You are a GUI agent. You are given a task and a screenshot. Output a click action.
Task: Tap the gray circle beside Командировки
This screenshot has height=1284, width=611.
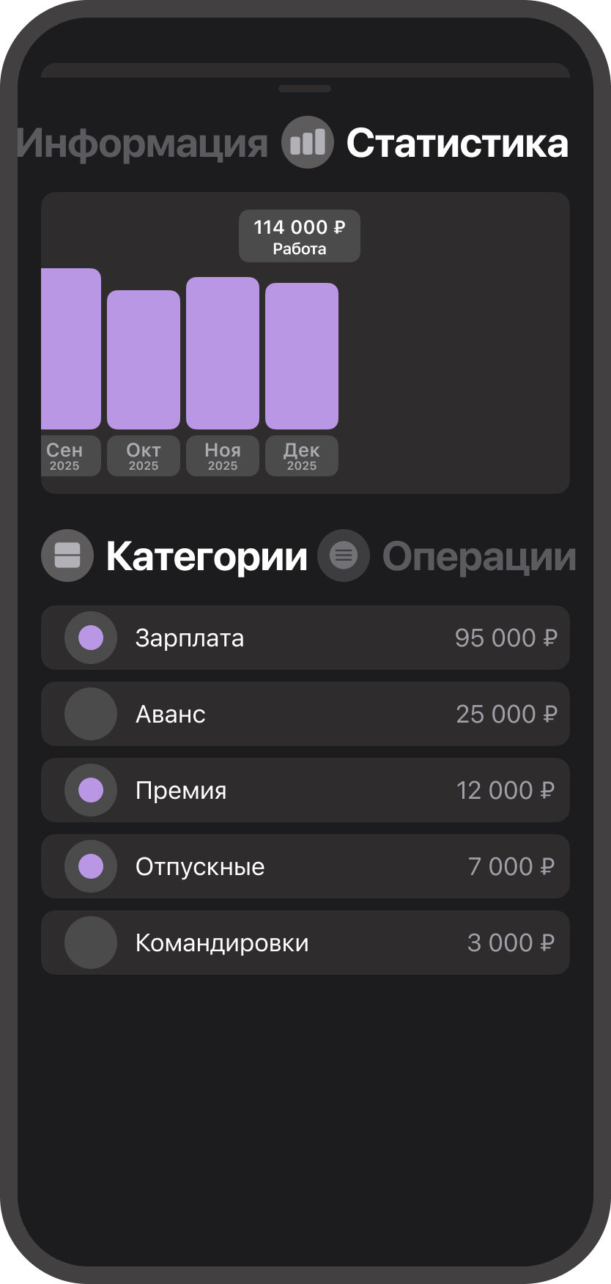[x=90, y=942]
